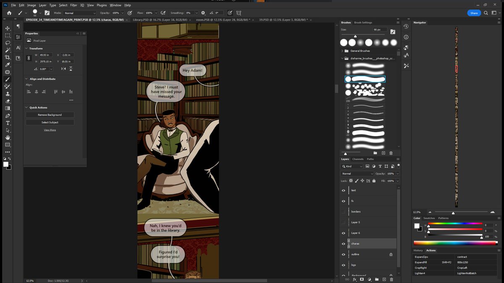Image resolution: width=504 pixels, height=283 pixels.
Task: Hide the charas layer
Action: [344, 244]
